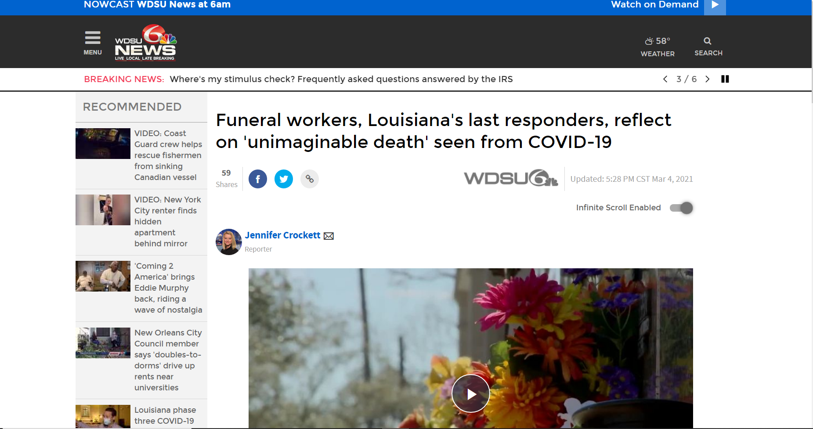Share article on Twitter

[284, 179]
